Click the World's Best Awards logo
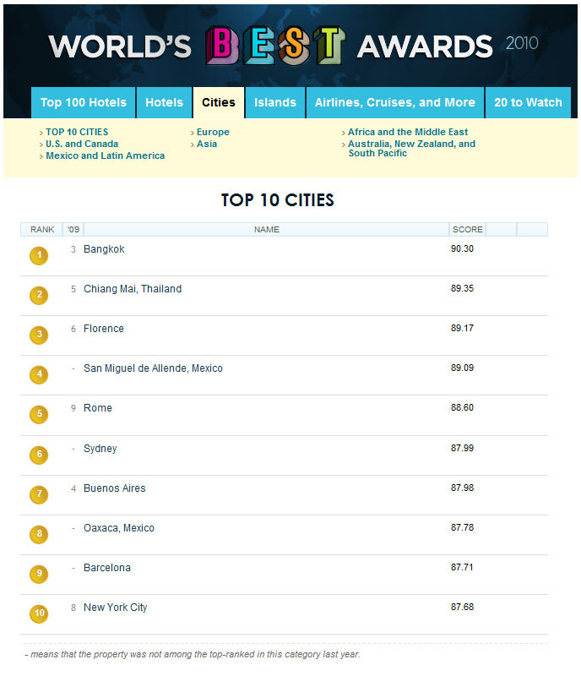 click(x=292, y=45)
